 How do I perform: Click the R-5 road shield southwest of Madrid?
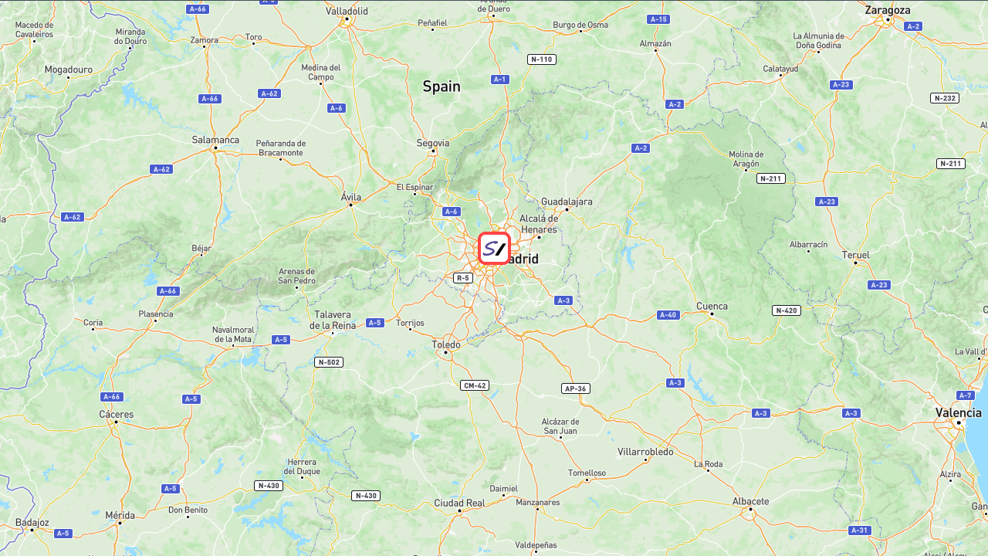click(x=462, y=278)
